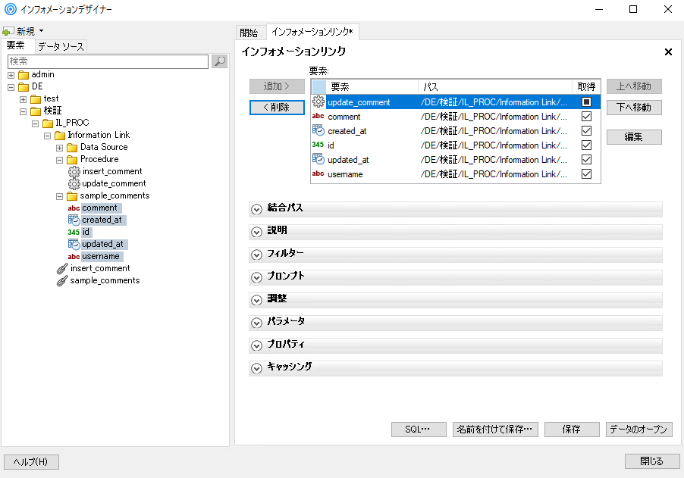Screen dimensions: 684x478
Task: Expand the 結合パス section
Action: [x=256, y=209]
